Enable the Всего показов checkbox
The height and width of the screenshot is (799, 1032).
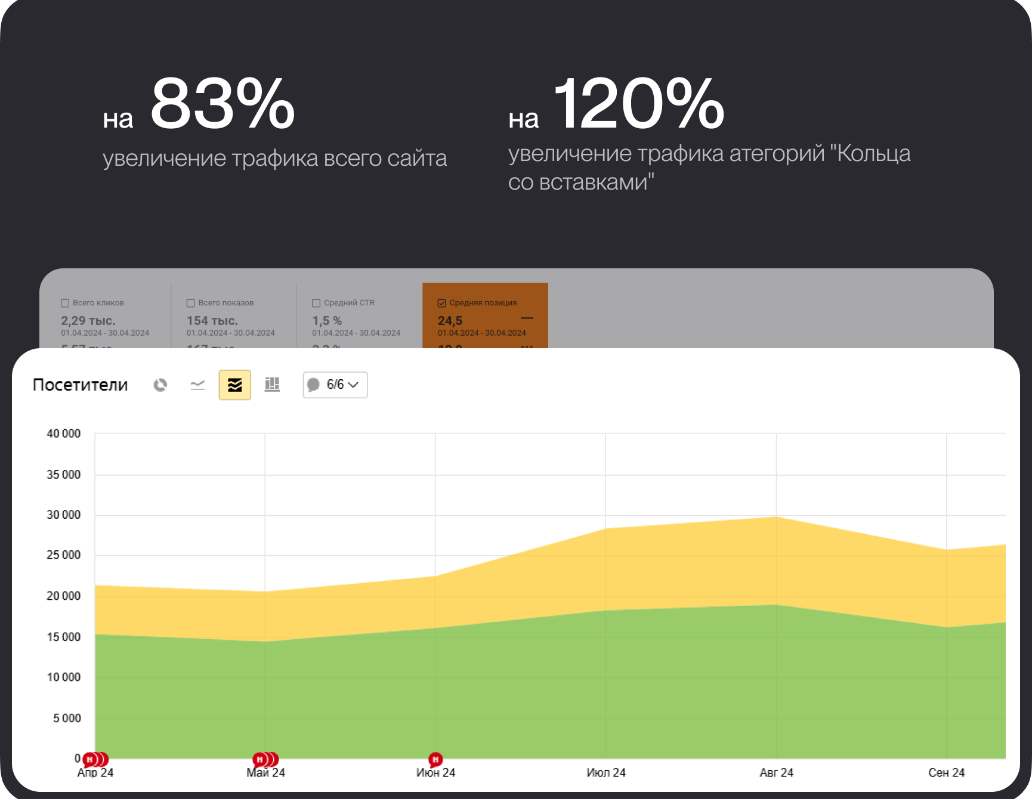191,303
